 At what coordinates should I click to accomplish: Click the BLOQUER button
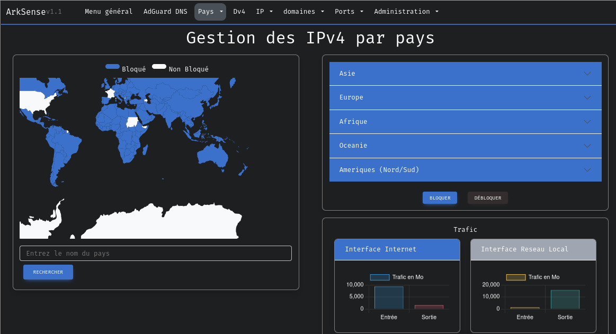pyautogui.click(x=440, y=198)
